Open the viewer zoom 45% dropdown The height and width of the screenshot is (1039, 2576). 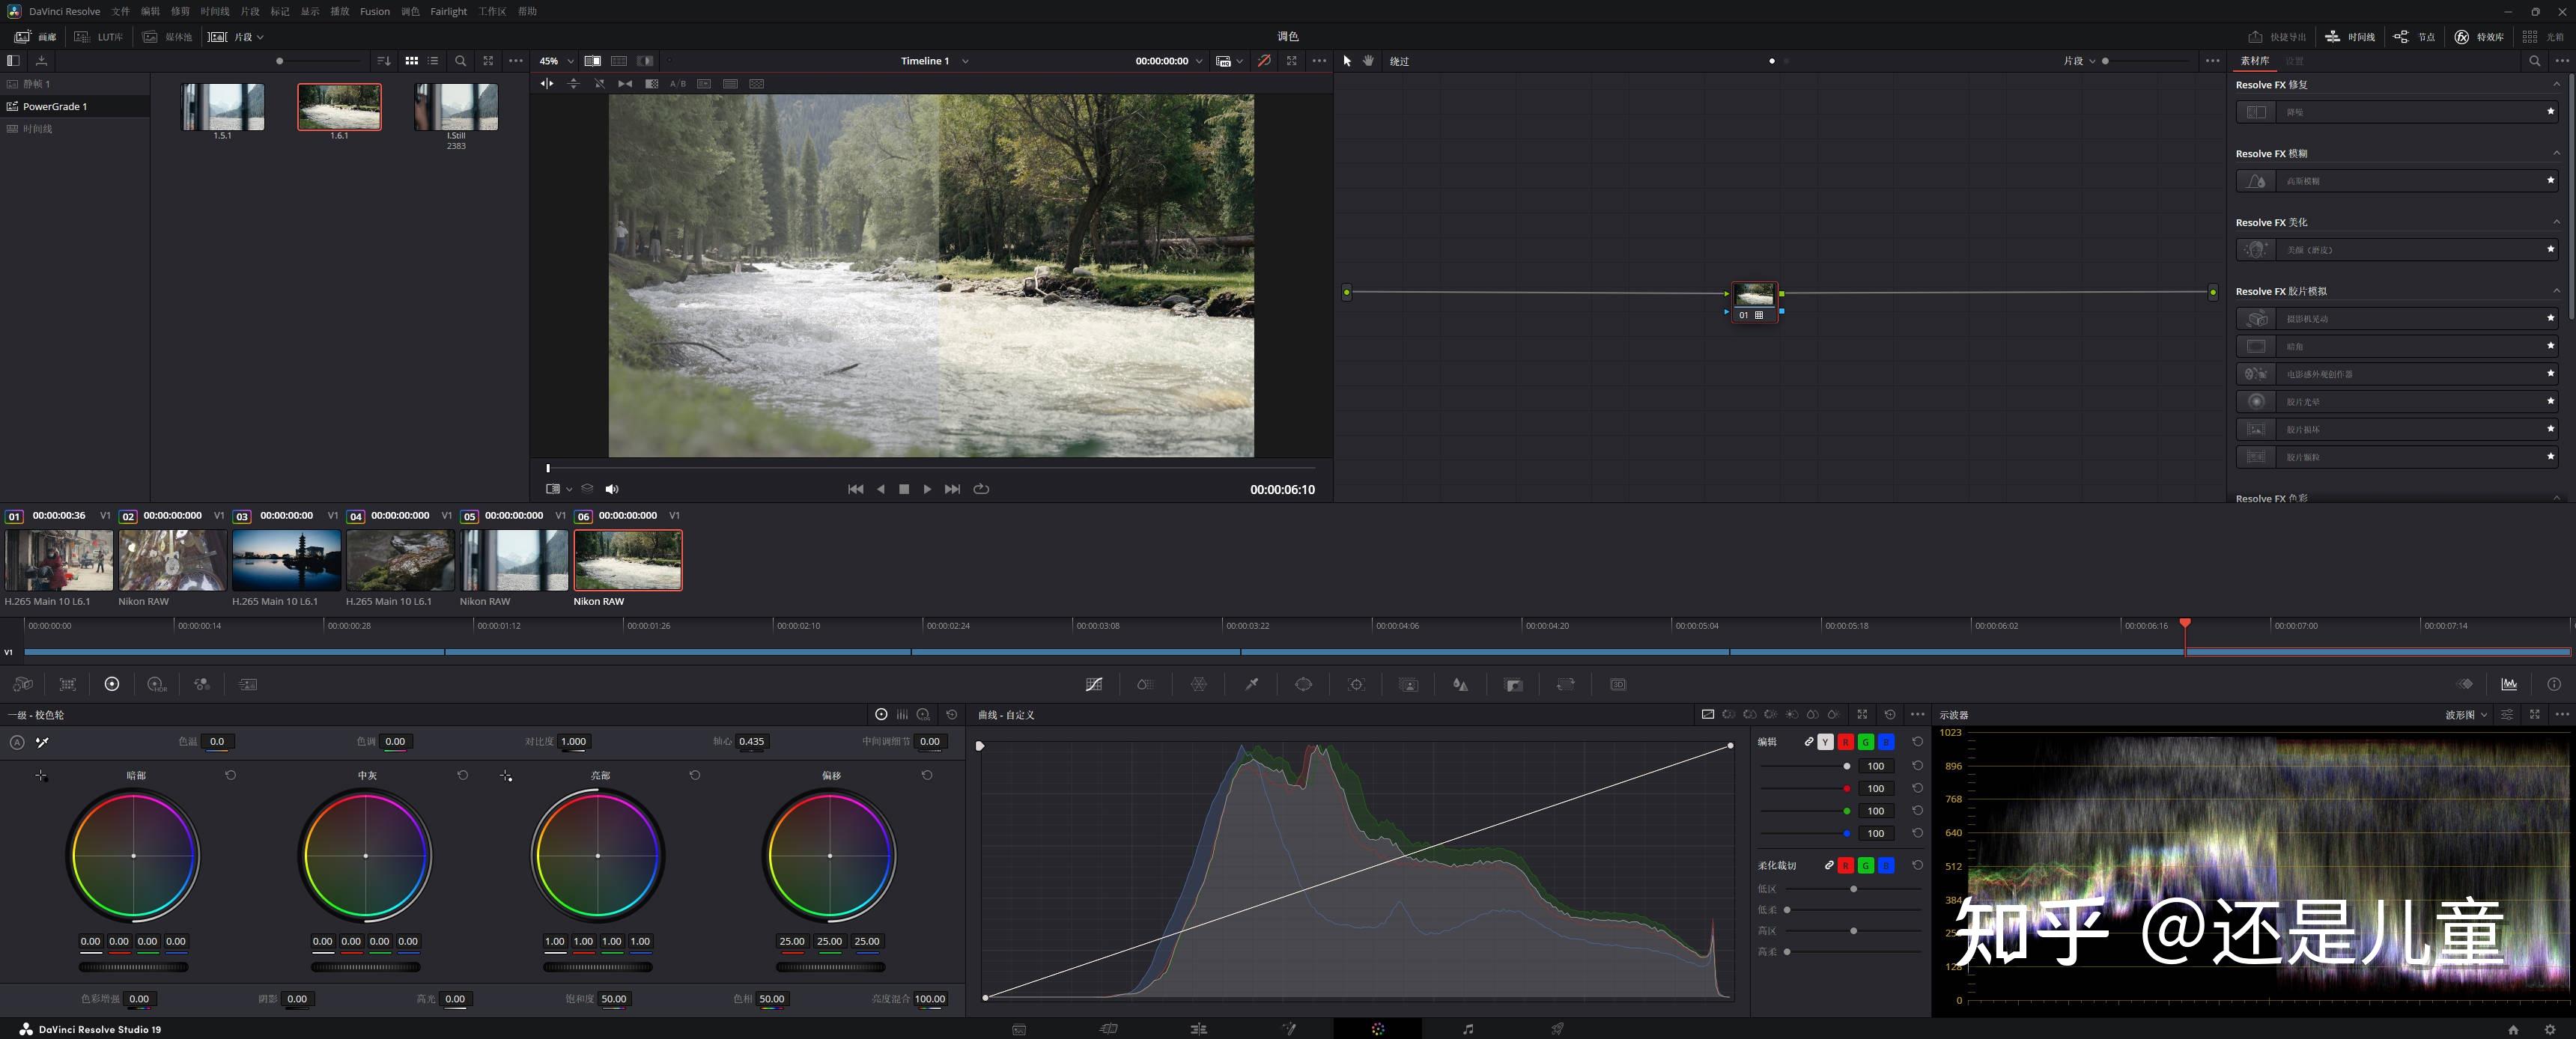click(557, 61)
